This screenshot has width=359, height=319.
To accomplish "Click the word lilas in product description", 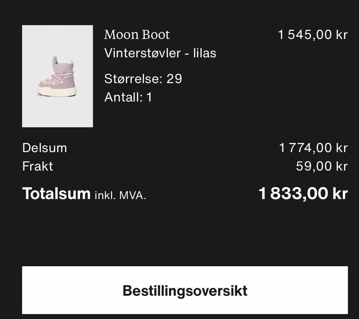I will (x=205, y=53).
